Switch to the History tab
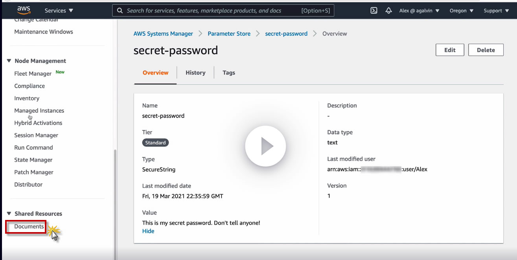 (x=195, y=73)
